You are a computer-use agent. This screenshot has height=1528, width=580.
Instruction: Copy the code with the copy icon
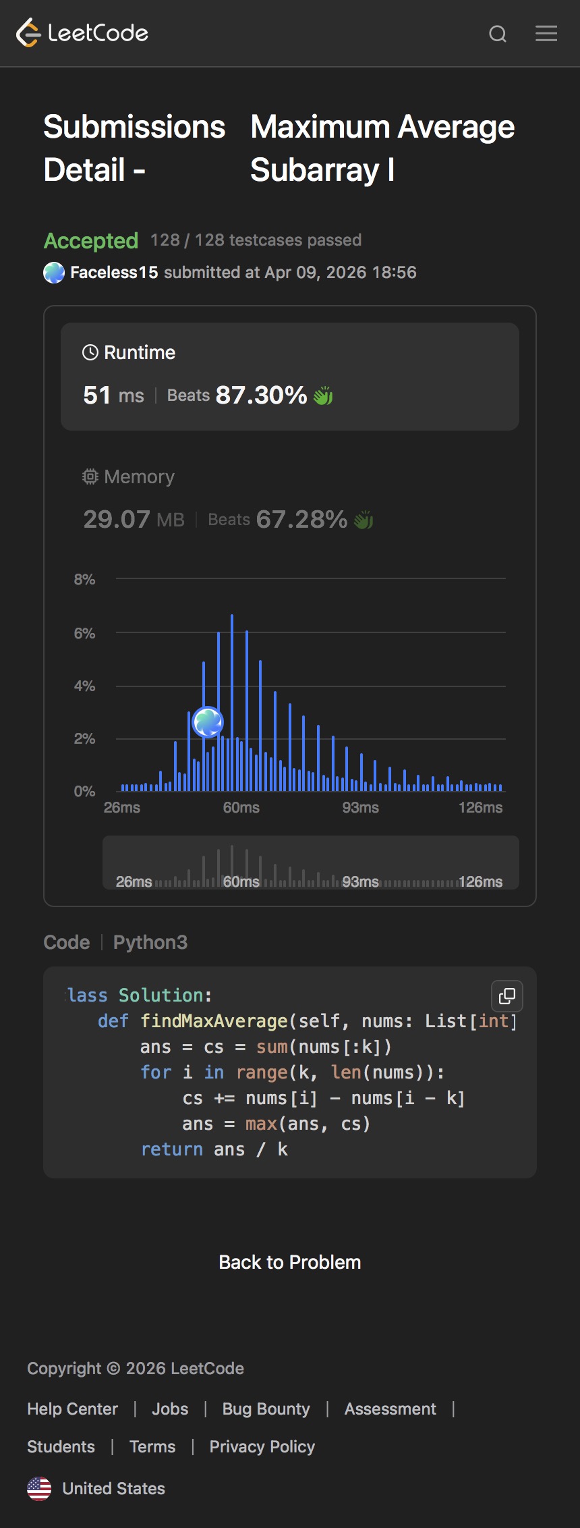(x=507, y=996)
